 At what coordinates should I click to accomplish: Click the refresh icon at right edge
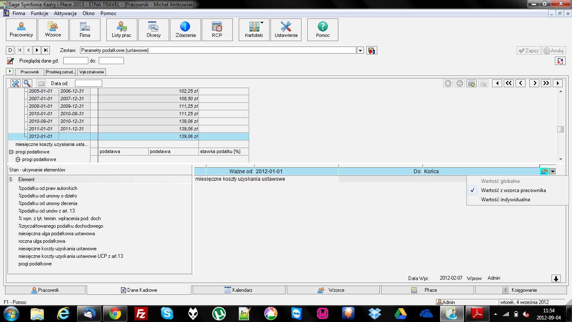click(x=560, y=61)
